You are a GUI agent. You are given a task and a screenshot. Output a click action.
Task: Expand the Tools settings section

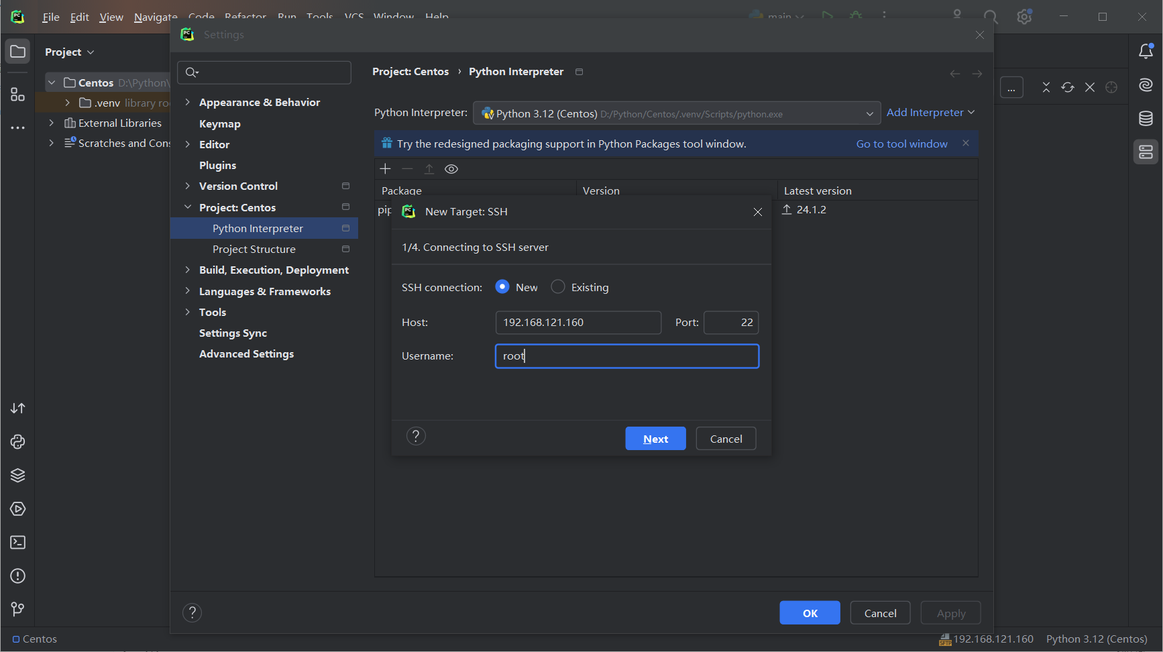point(188,312)
